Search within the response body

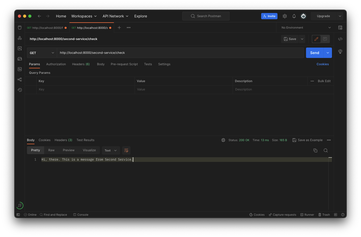[x=326, y=150]
